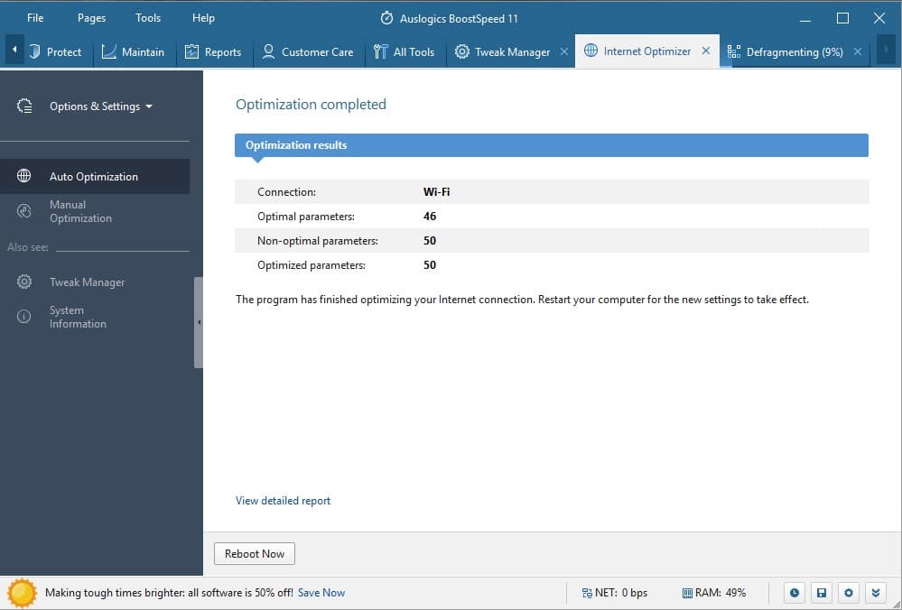Collapse the sidebar panel handle

[199, 322]
